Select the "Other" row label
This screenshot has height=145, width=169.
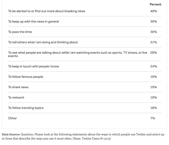point(12,118)
